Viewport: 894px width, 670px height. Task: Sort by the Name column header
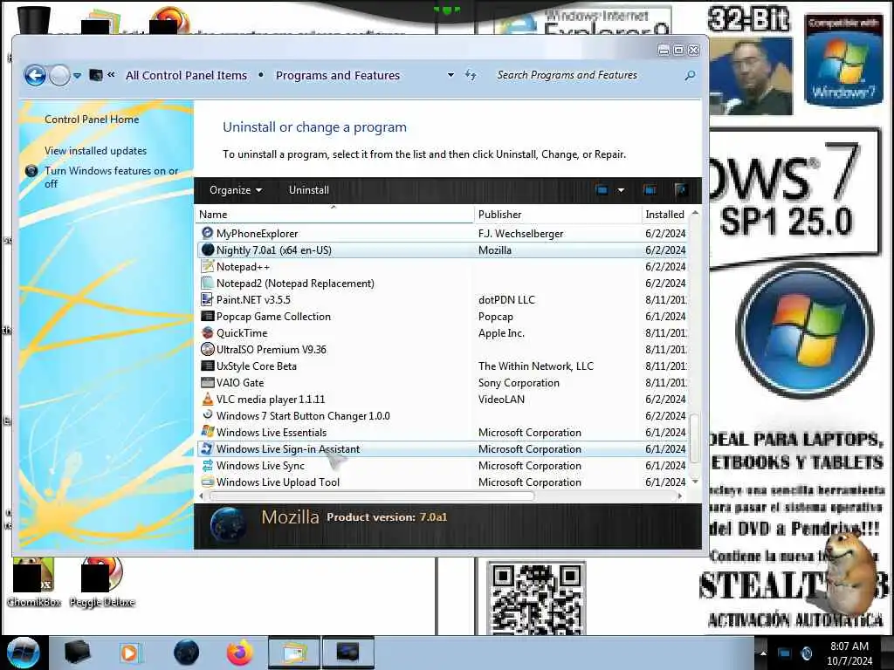click(334, 215)
